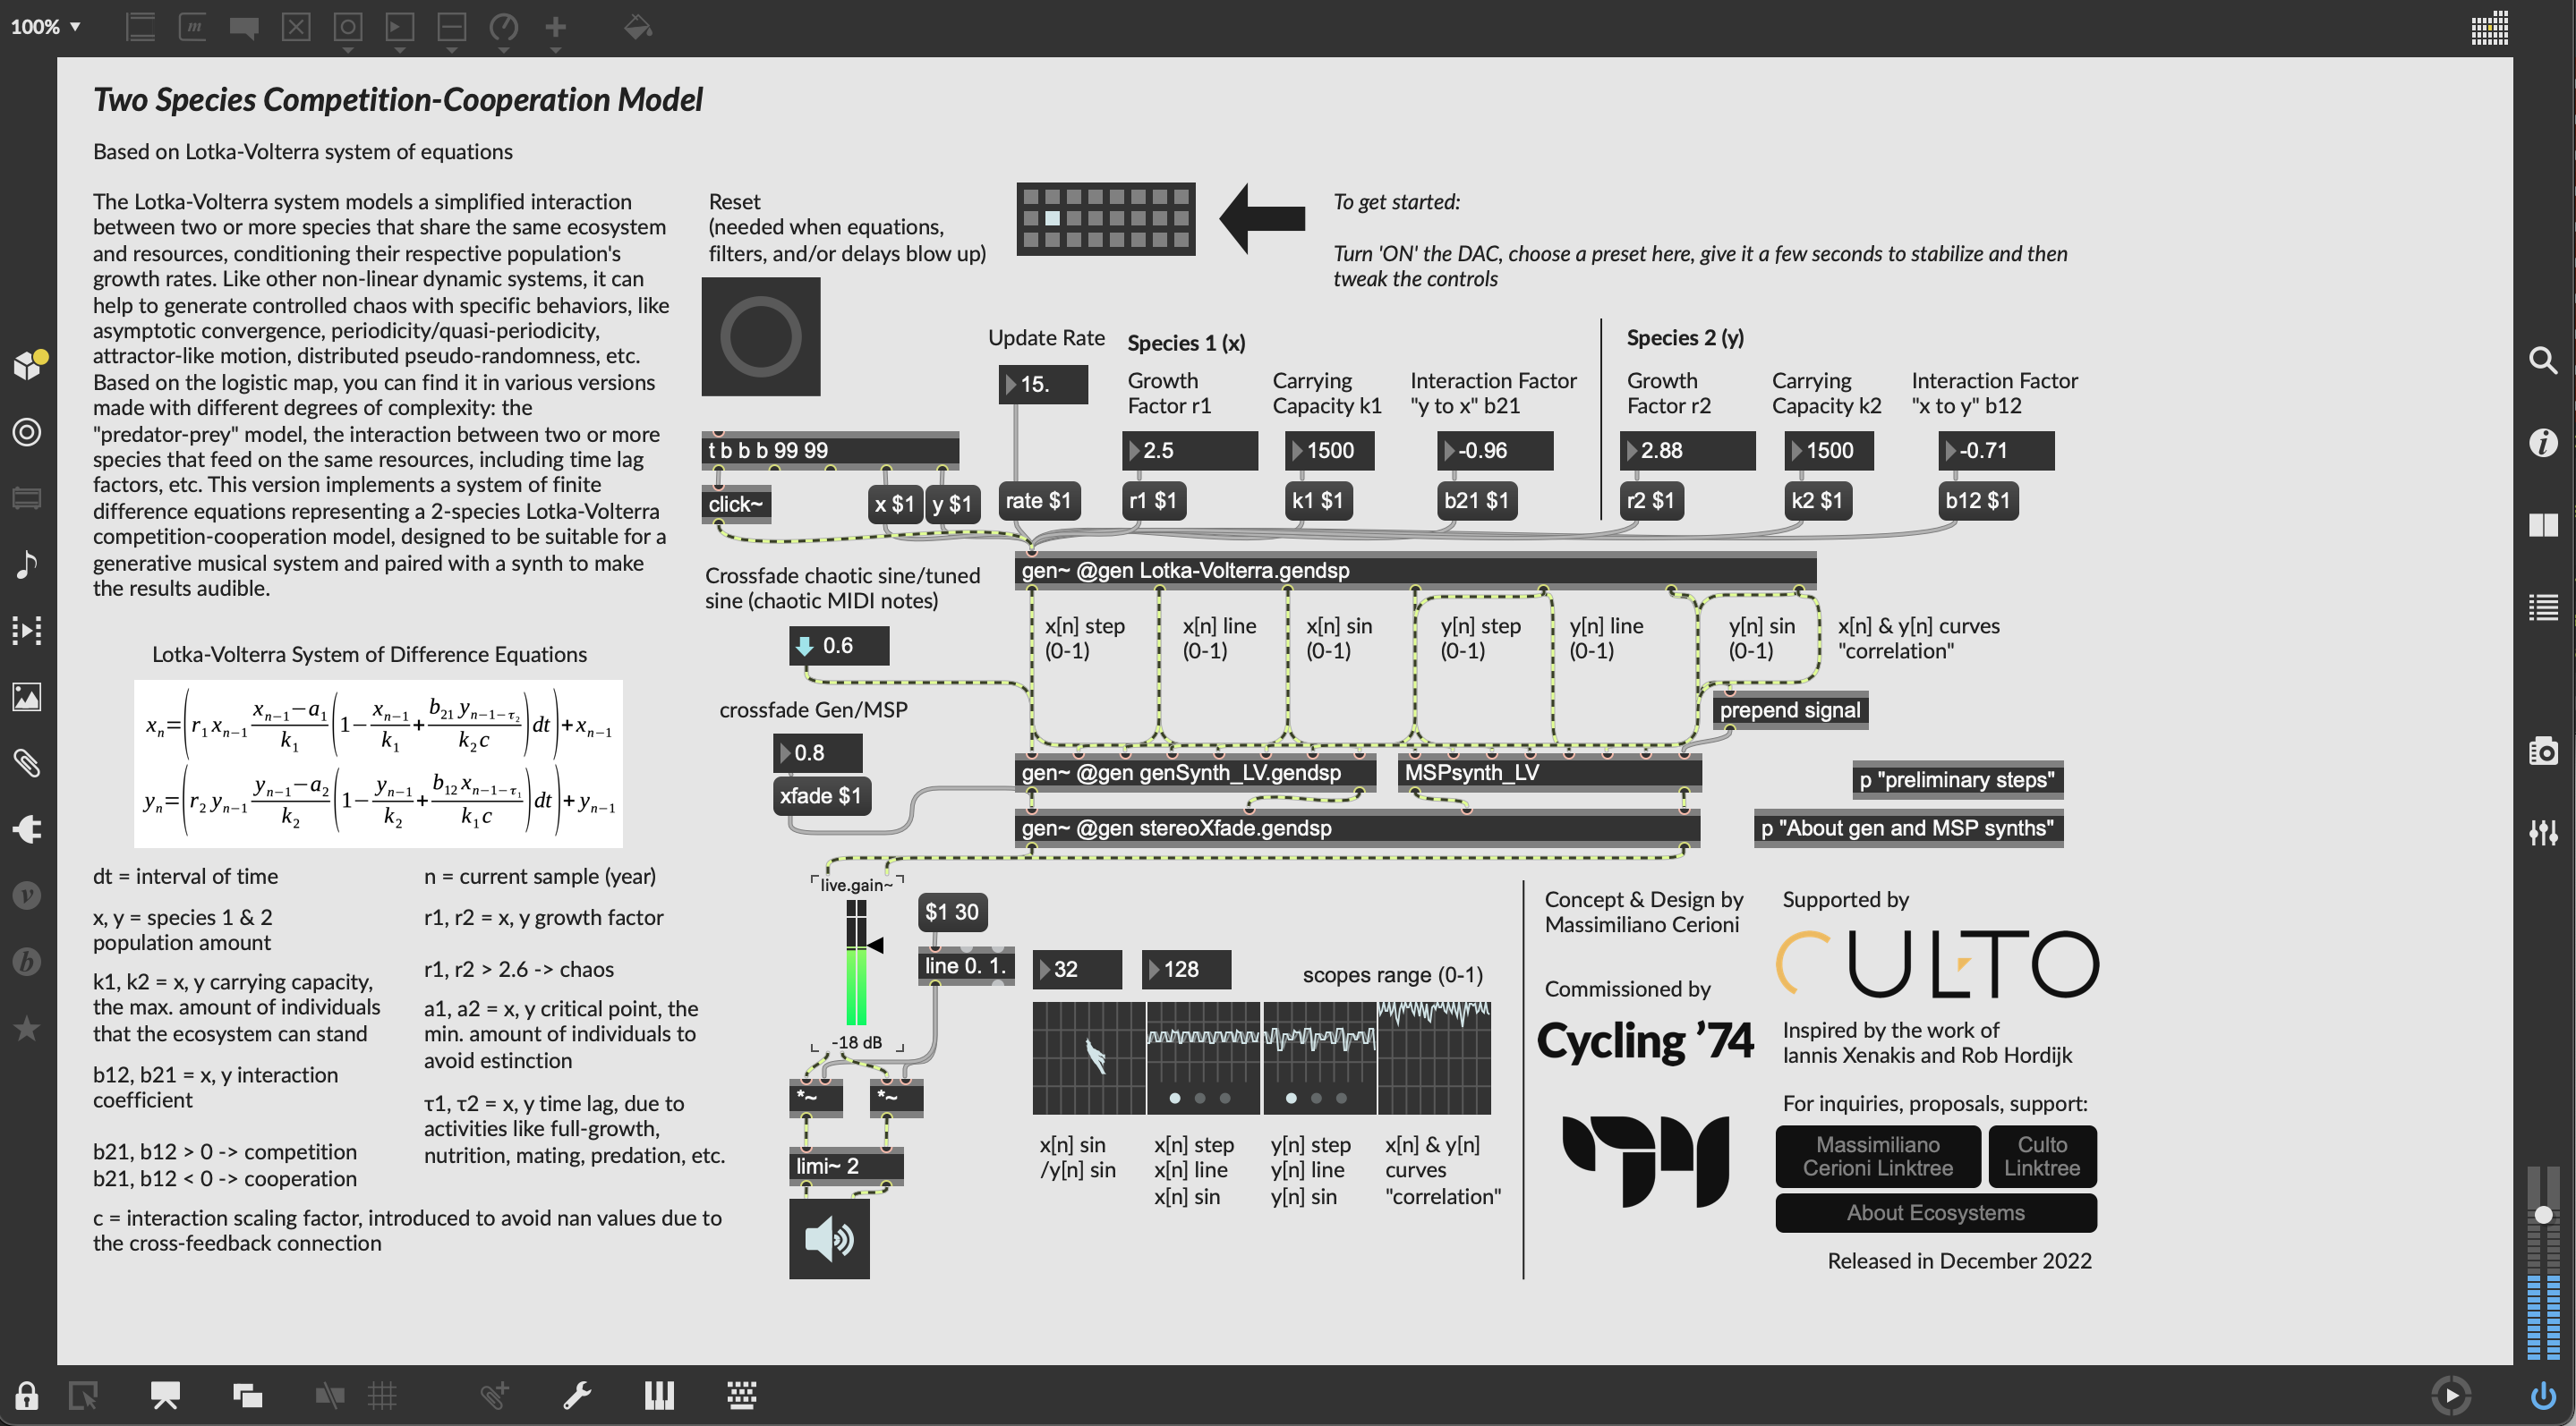Click the Update Rate number box 15.

[x=1043, y=384]
